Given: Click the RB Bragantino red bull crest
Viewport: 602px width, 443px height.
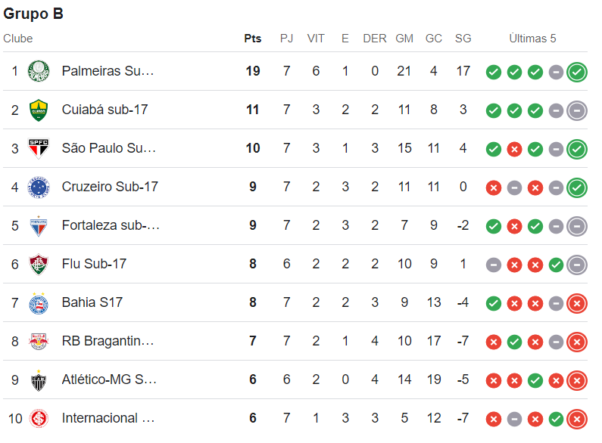Looking at the screenshot, I should (38, 341).
